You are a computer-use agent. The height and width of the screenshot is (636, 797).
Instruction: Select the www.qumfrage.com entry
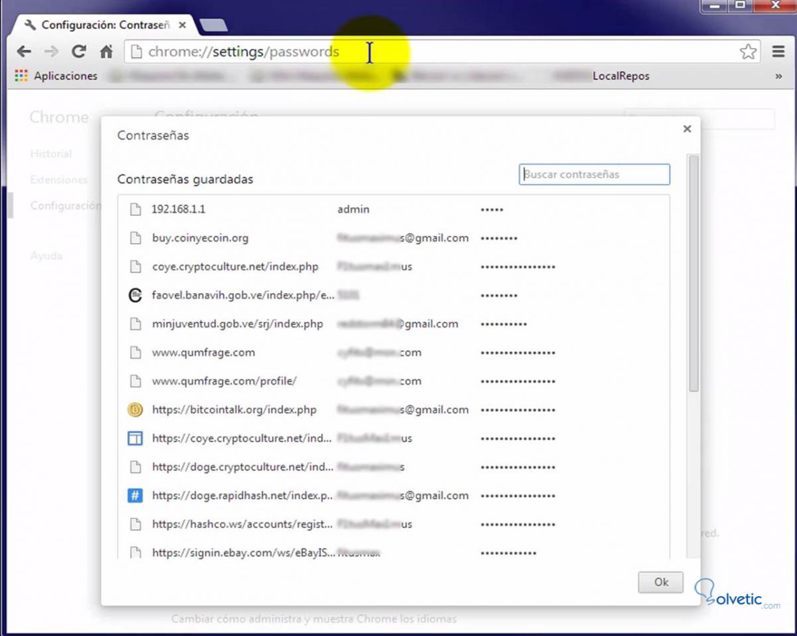[394, 352]
